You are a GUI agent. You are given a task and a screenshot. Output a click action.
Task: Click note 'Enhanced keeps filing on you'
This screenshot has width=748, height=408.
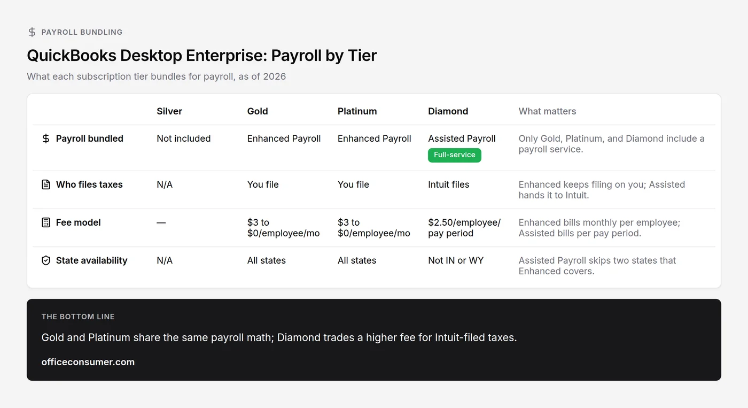click(x=602, y=190)
